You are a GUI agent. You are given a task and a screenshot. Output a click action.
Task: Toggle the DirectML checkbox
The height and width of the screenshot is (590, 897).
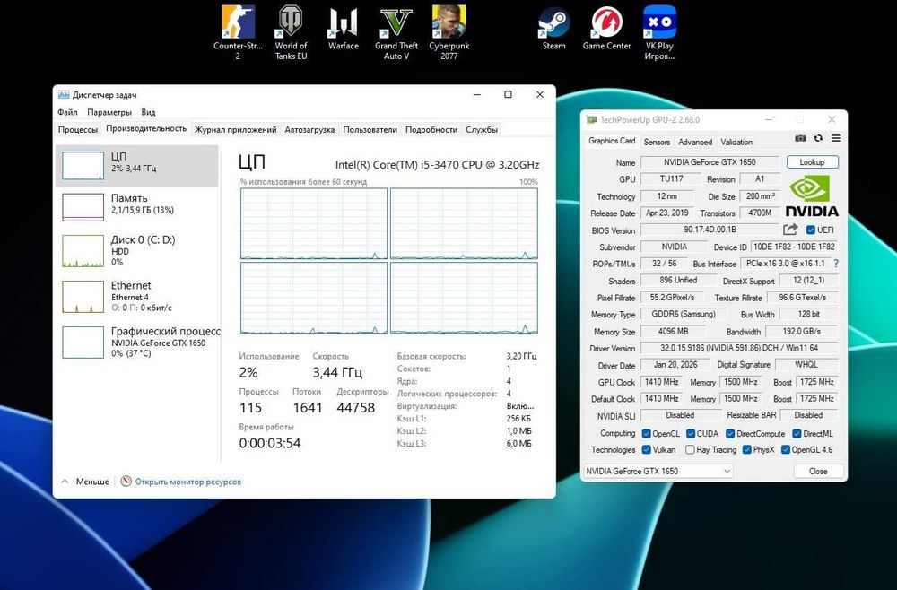797,433
